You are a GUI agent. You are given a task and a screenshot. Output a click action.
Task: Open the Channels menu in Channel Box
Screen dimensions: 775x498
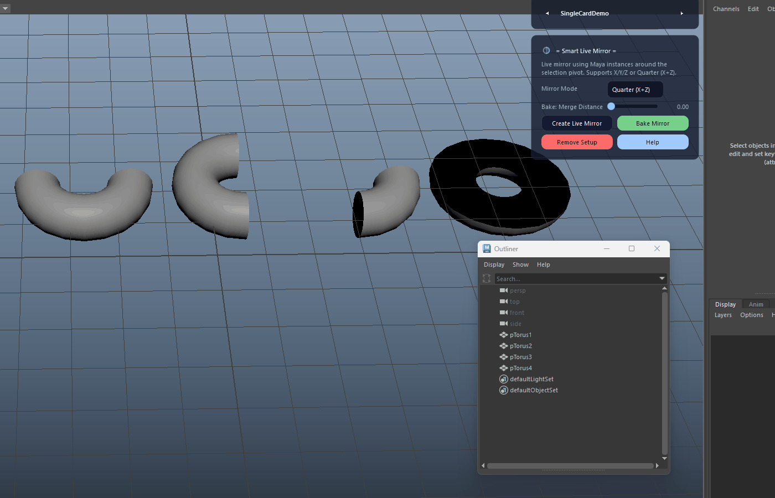[726, 9]
